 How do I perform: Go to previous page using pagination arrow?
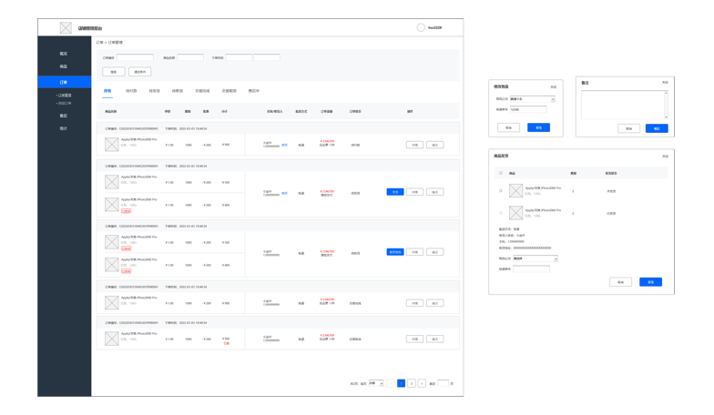391,384
